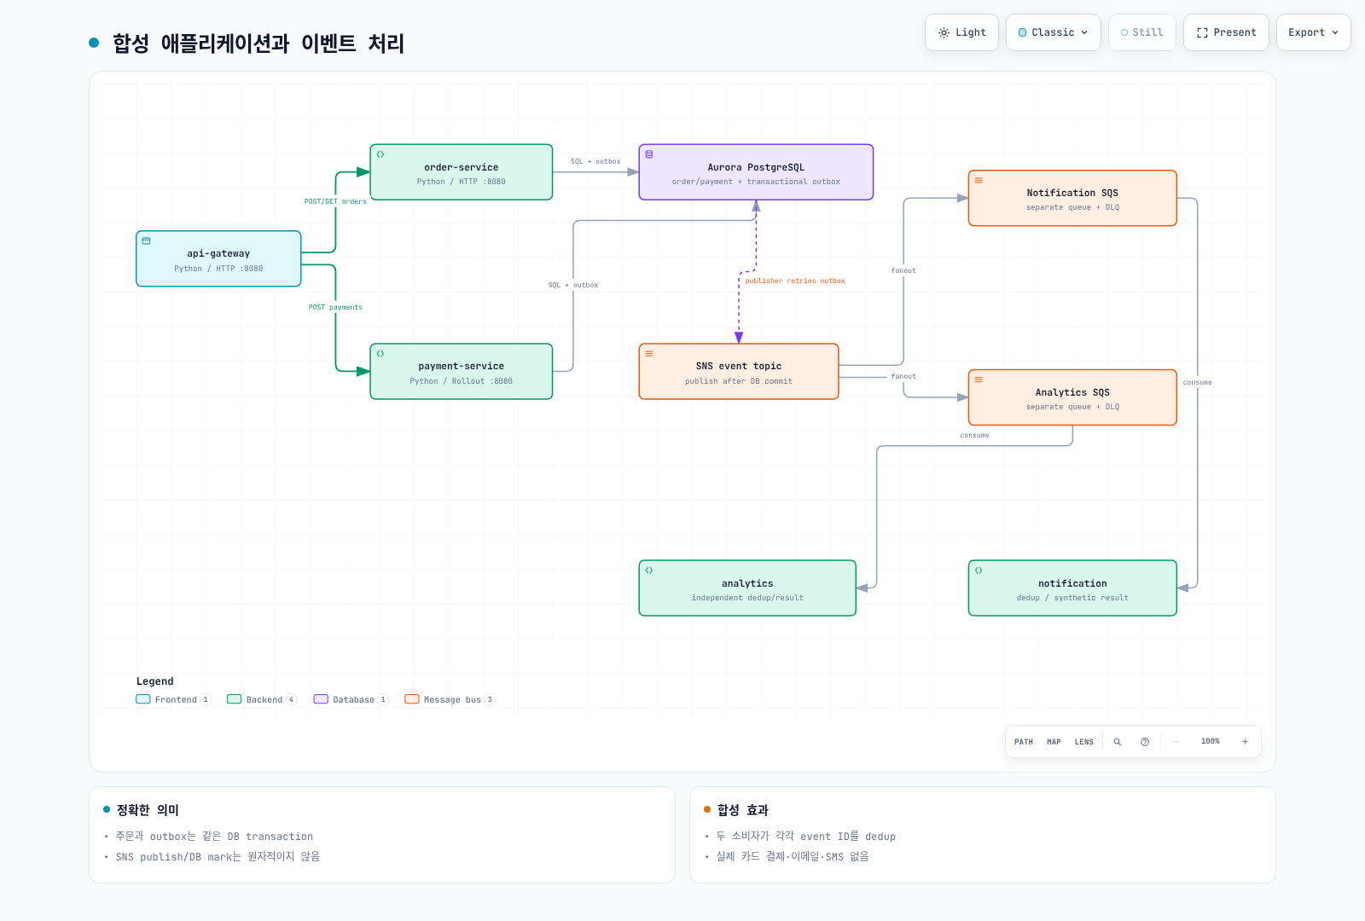1365x921 pixels.
Task: Click the 'publisher retries outbox' edge label
Action: click(795, 281)
